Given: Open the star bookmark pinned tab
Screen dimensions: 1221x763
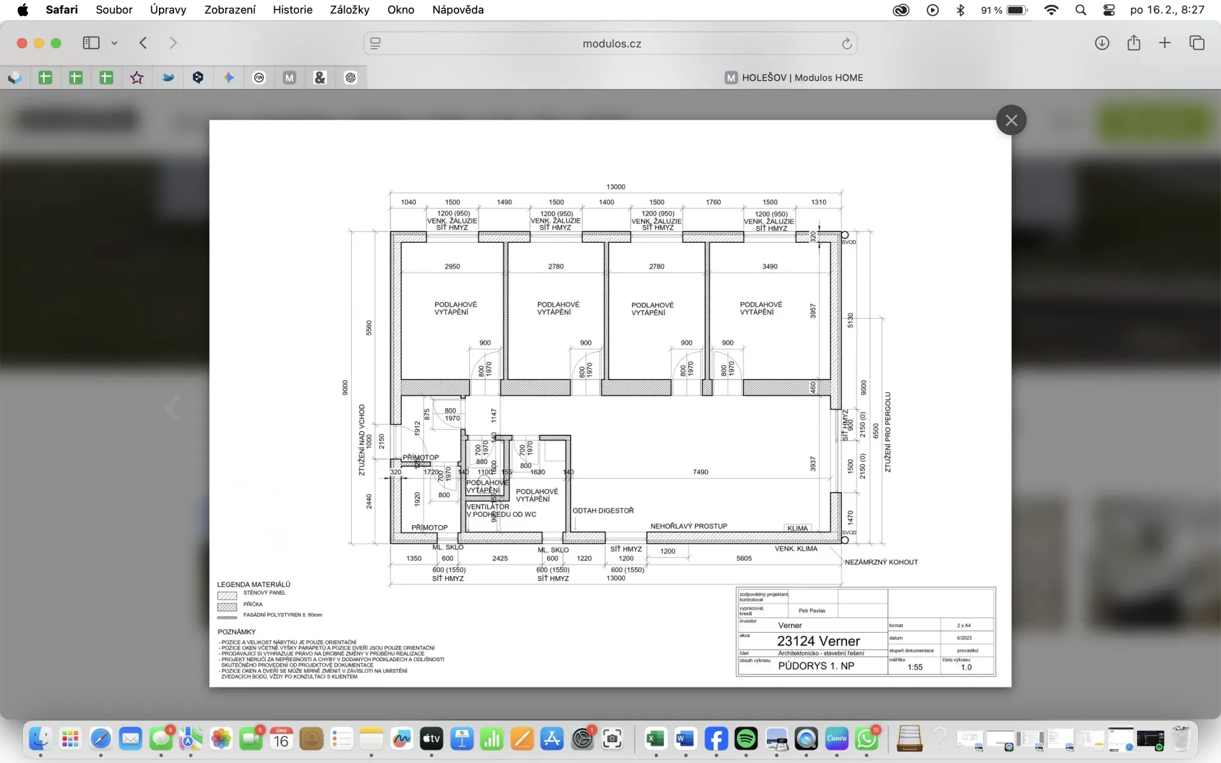Looking at the screenshot, I should click(x=137, y=78).
